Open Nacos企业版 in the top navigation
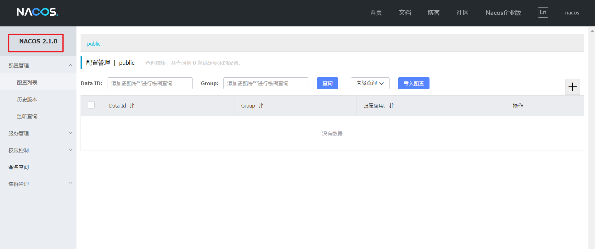595x249 pixels. point(503,13)
